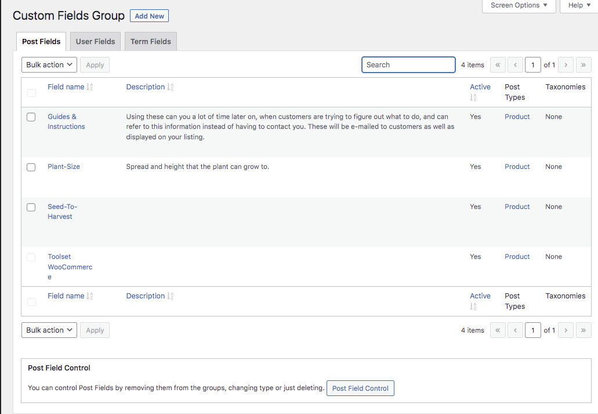598x414 pixels.
Task: Go to previous page using bottom pagination arrow
Action: [x=515, y=330]
